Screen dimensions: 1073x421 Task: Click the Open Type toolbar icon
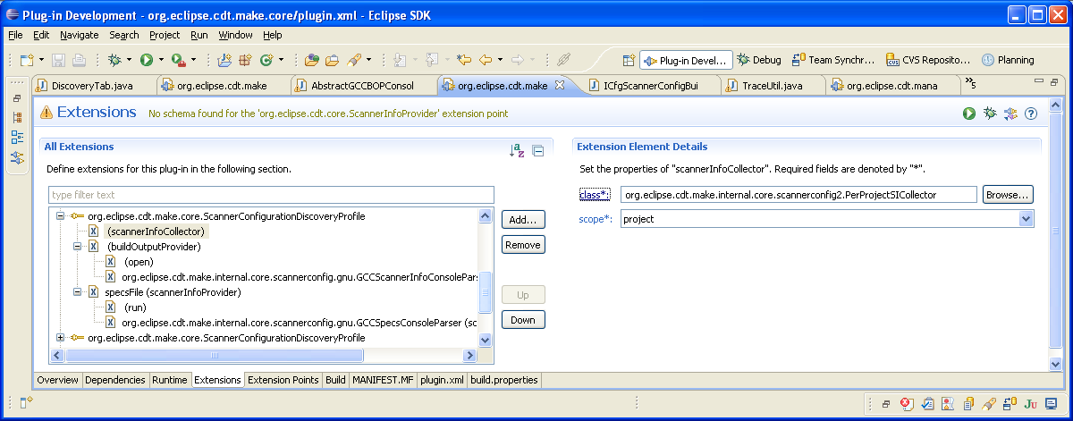click(311, 60)
